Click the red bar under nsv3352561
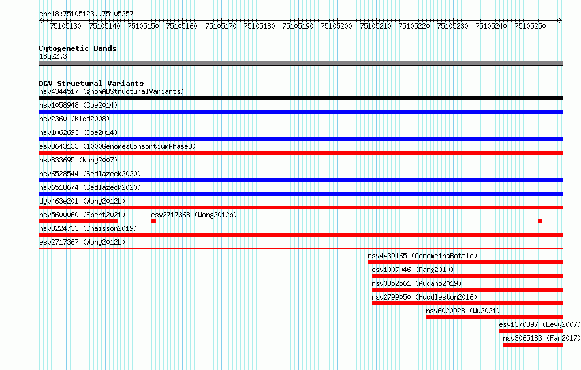This screenshot has width=581, height=370. (467, 290)
